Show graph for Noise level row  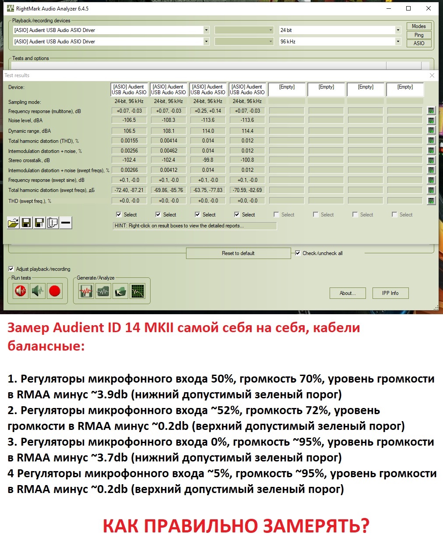[431, 121]
